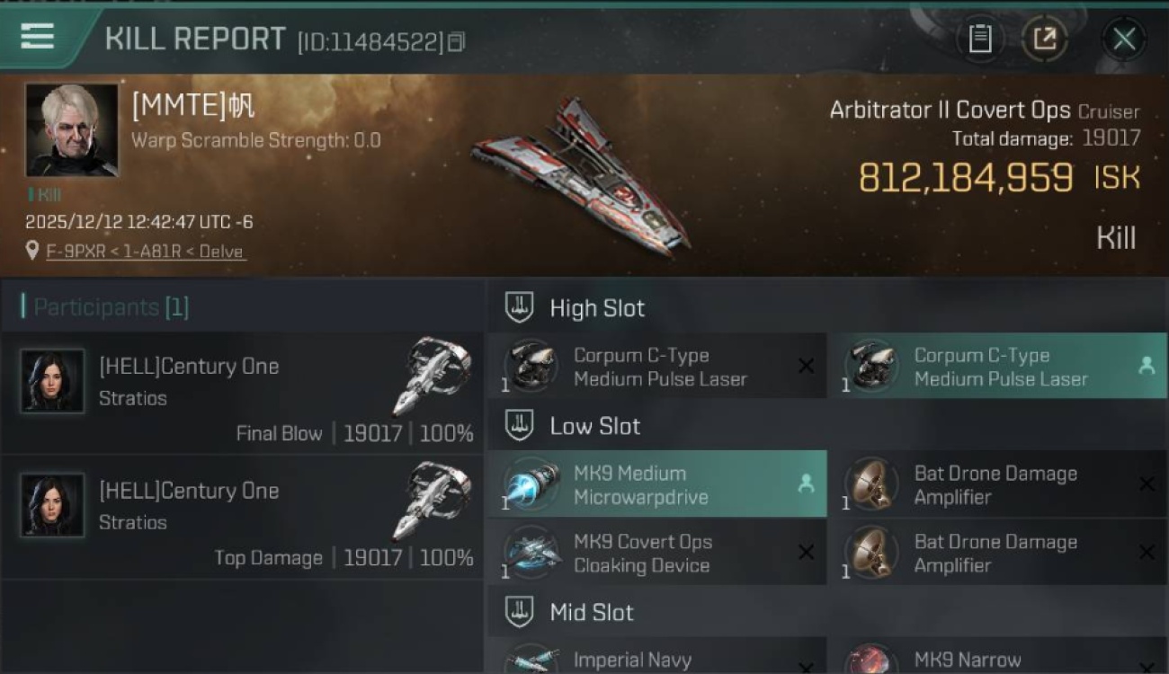This screenshot has height=674, width=1169.
Task: Close the kill report window
Action: tap(1123, 39)
